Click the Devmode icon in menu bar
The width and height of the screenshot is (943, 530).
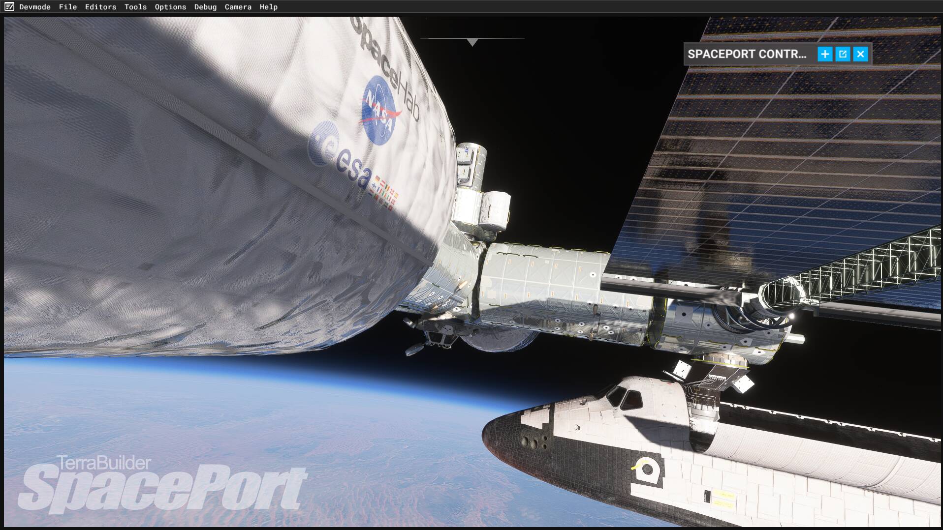[9, 7]
